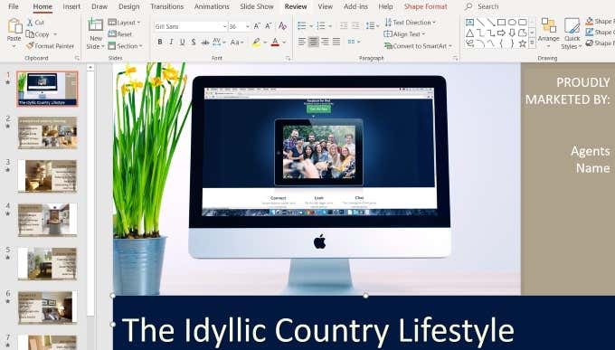Select slide 6 thumbnail

tap(47, 307)
